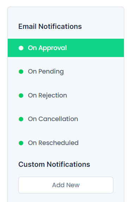132x202 pixels.
Task: Click the white status dot beside On Approval
Action: [x=21, y=48]
